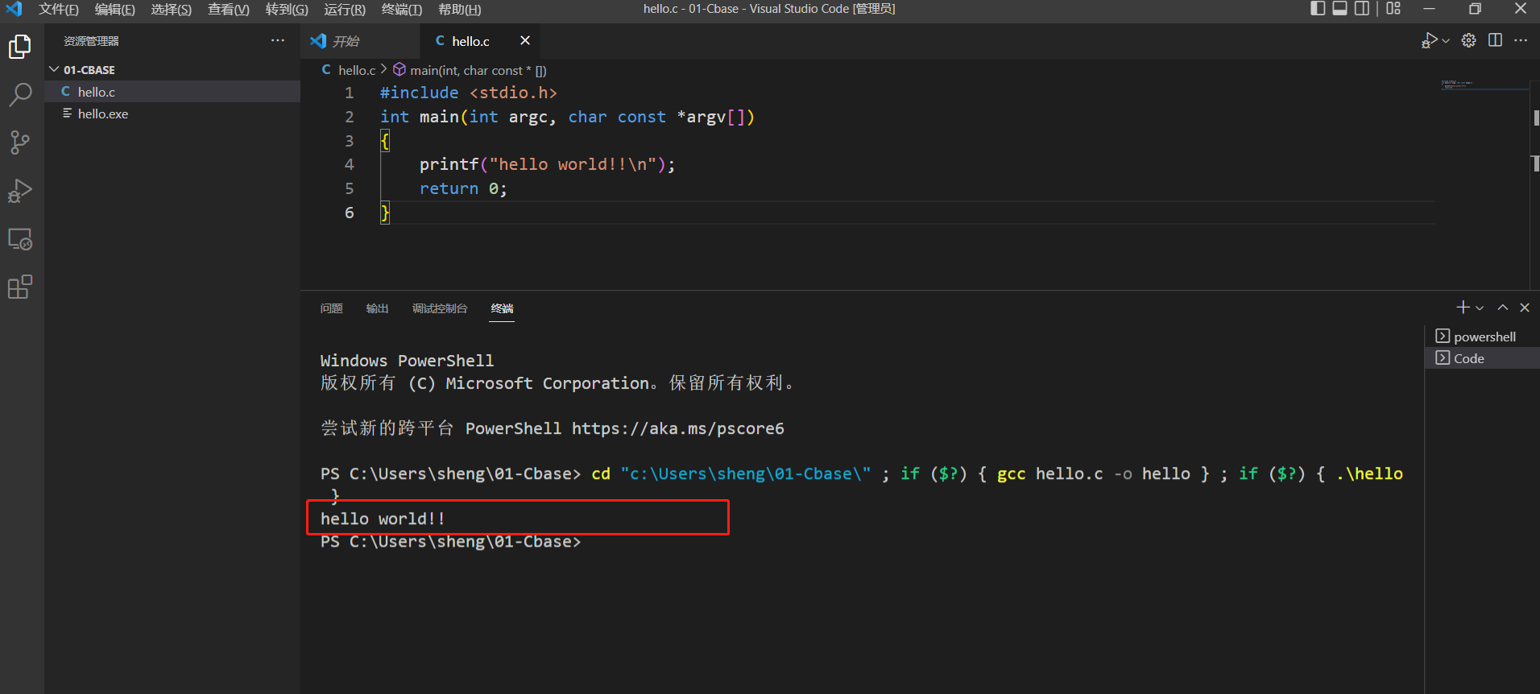
Task: Place cursor on return 0 line
Action: click(463, 188)
